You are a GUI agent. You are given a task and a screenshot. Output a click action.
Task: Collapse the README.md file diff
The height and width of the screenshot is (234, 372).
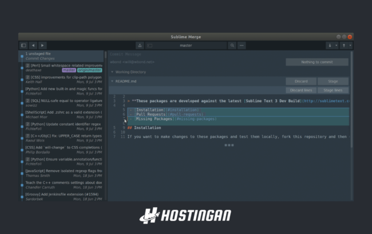[112, 81]
